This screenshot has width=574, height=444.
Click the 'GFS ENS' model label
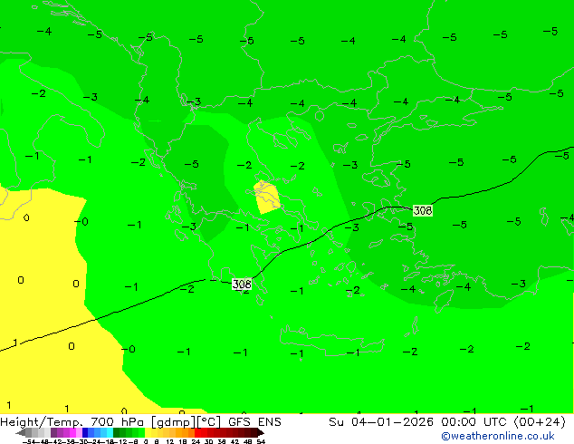[254, 422]
